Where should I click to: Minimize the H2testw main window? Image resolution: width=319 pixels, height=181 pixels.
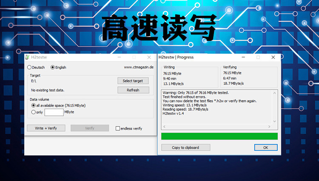tap(119, 57)
